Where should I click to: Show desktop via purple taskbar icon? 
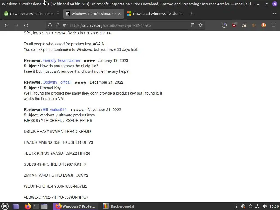coord(16,206)
